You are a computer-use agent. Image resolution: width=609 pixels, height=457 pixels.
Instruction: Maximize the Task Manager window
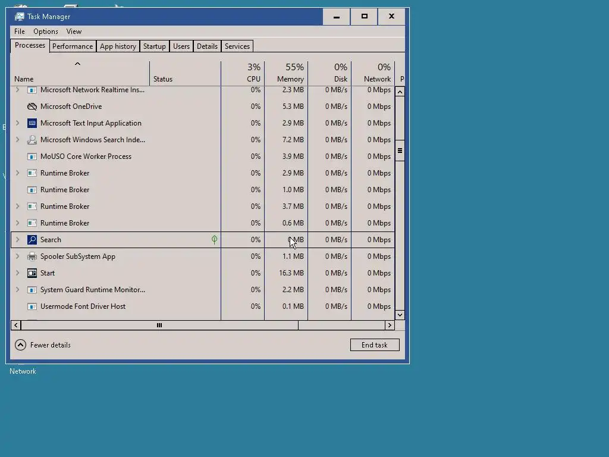(364, 17)
